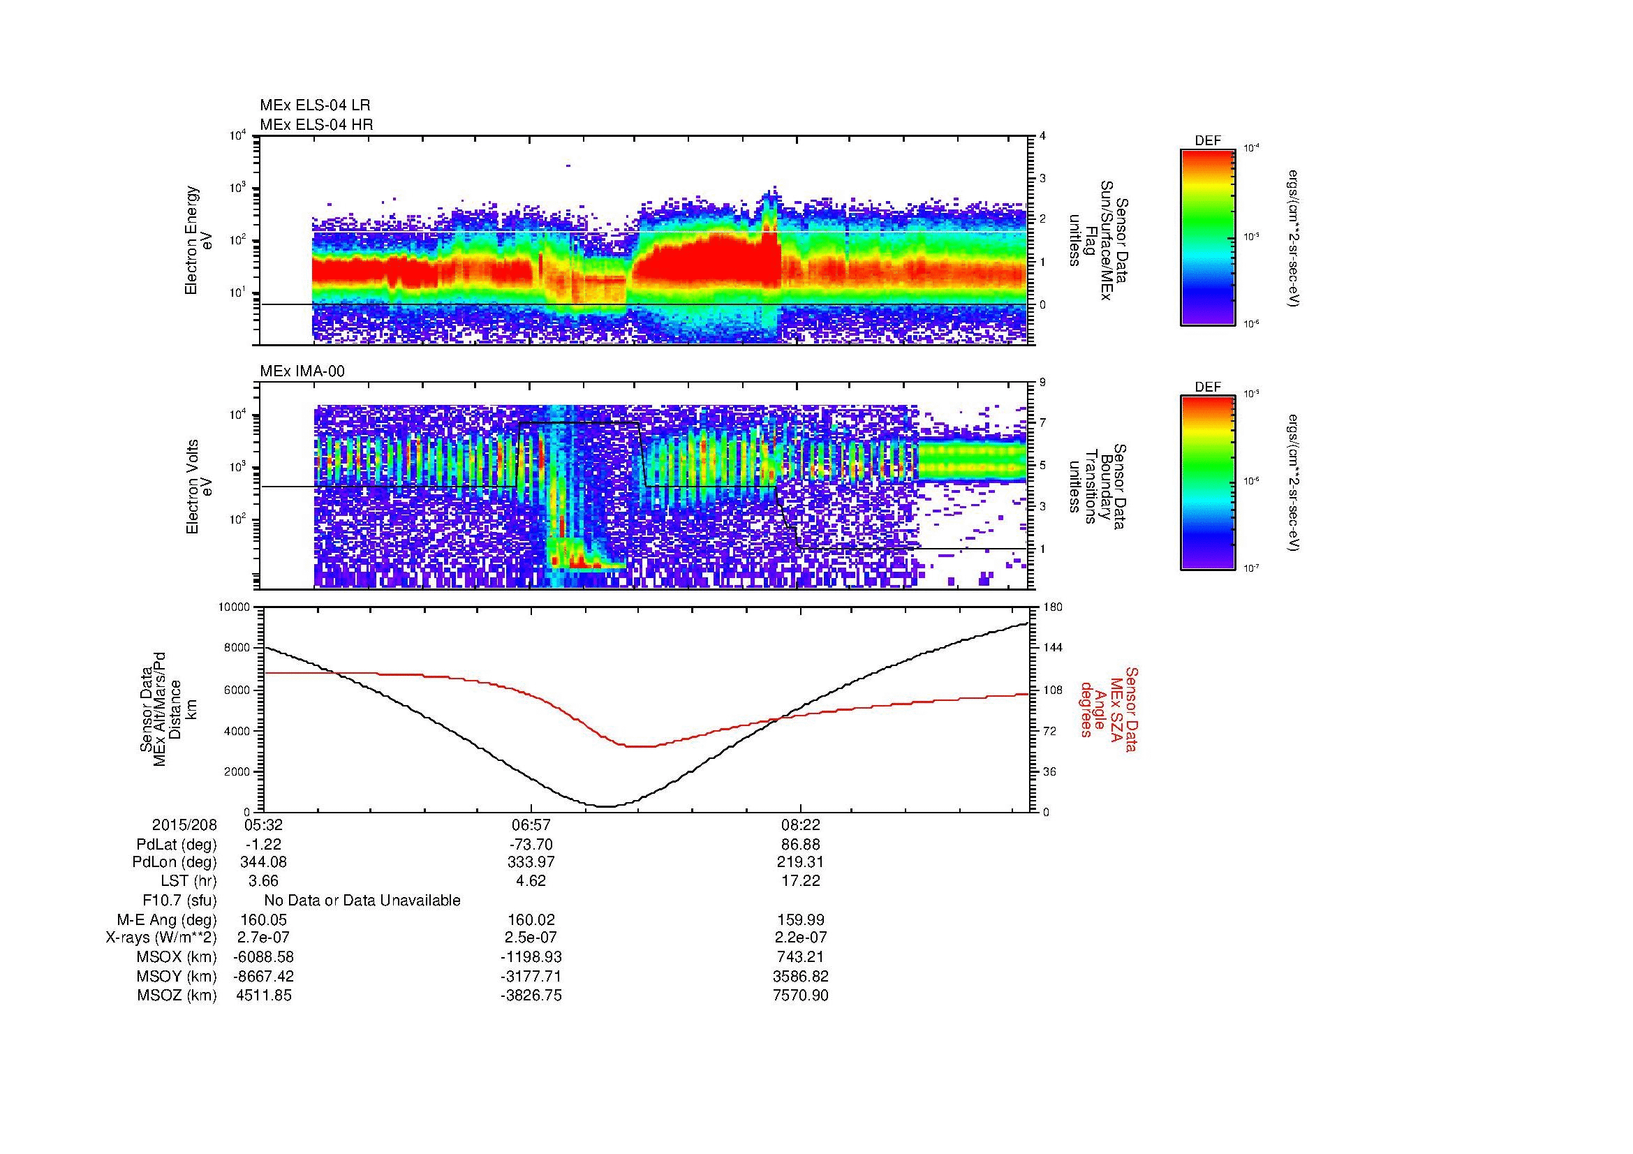Viewport: 1633px width, 1154px height.
Task: Click the date label '2015/208'
Action: tap(184, 824)
